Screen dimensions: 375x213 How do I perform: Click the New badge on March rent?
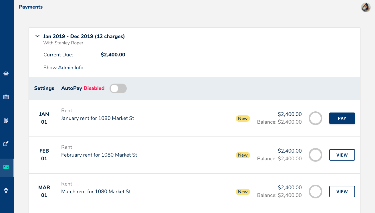pyautogui.click(x=243, y=192)
